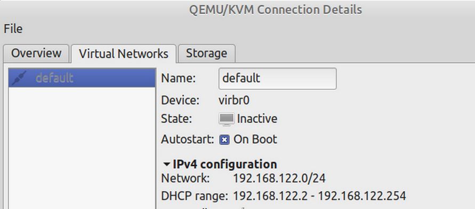The height and width of the screenshot is (209, 475).
Task: Click the Autostart label
Action: click(188, 139)
